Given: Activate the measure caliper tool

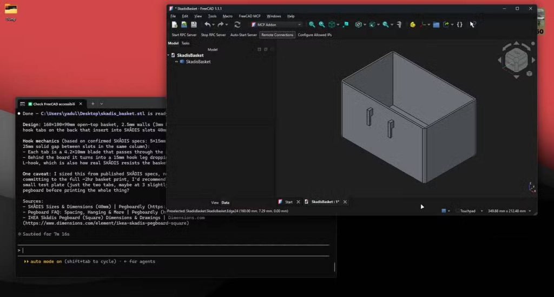Looking at the screenshot, I should (x=399, y=25).
